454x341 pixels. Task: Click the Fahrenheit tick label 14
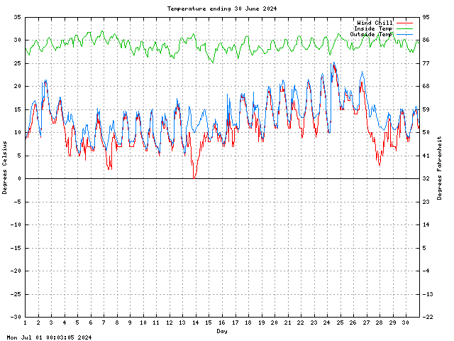tap(426, 224)
